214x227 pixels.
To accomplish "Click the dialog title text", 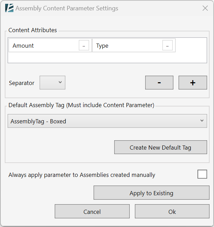I will (x=67, y=8).
